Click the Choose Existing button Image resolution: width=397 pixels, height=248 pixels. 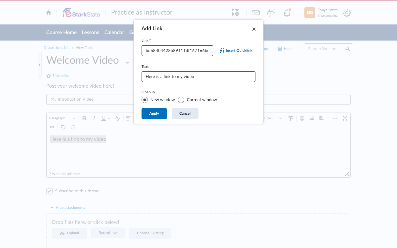(150, 233)
